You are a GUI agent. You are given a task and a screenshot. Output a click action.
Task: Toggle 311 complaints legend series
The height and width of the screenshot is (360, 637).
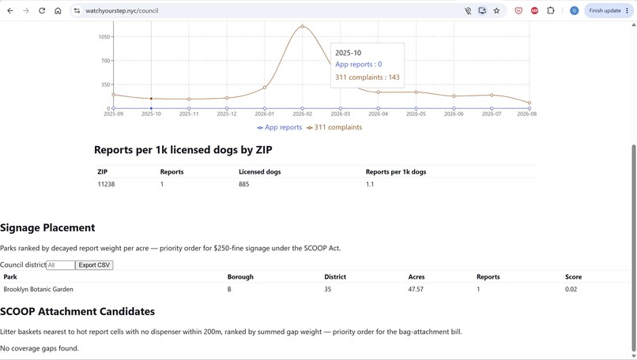pyautogui.click(x=334, y=127)
